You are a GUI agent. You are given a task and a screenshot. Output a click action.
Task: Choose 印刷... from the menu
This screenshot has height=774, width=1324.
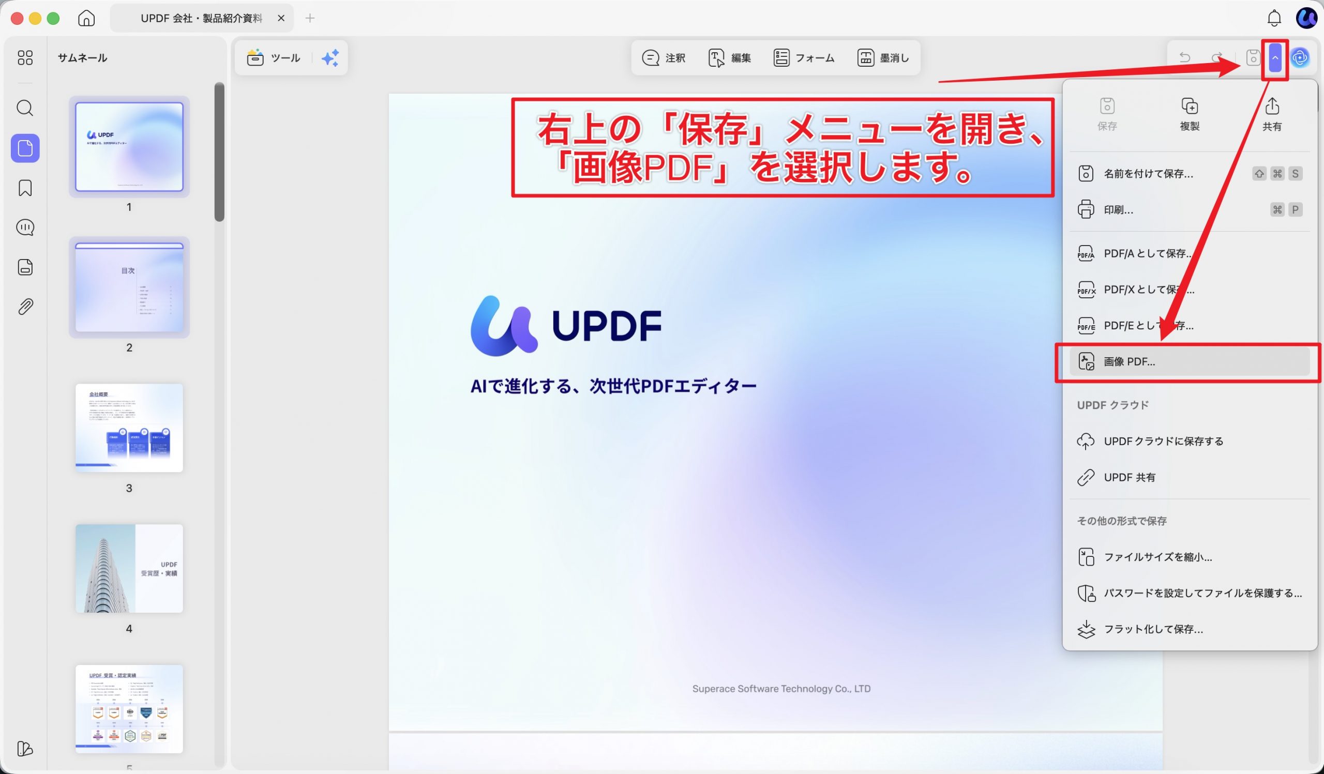point(1190,210)
